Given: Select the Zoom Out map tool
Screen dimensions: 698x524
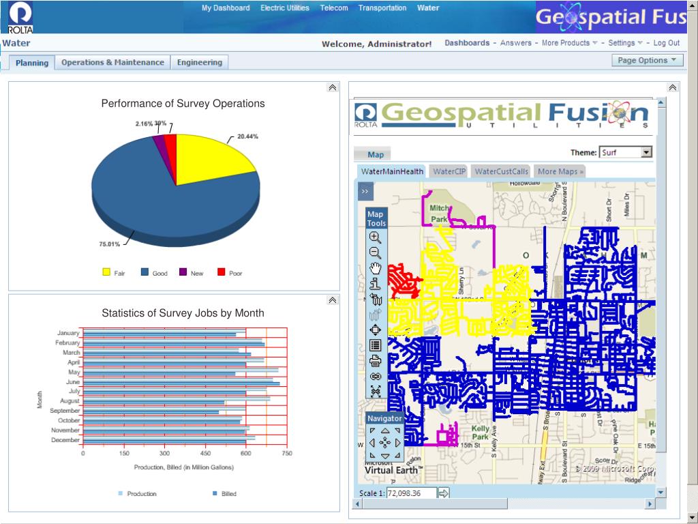Looking at the screenshot, I should click(x=376, y=252).
